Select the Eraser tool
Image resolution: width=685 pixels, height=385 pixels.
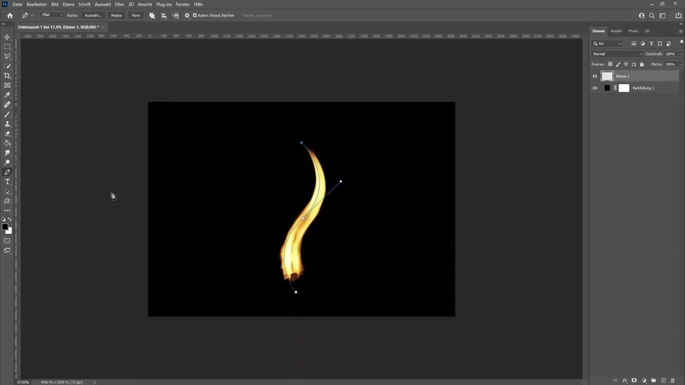coord(7,134)
